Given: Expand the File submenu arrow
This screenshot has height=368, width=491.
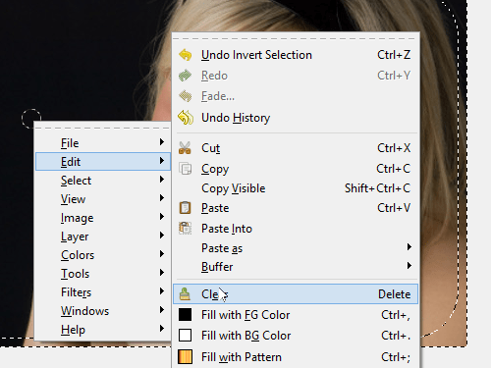Looking at the screenshot, I should (162, 141).
